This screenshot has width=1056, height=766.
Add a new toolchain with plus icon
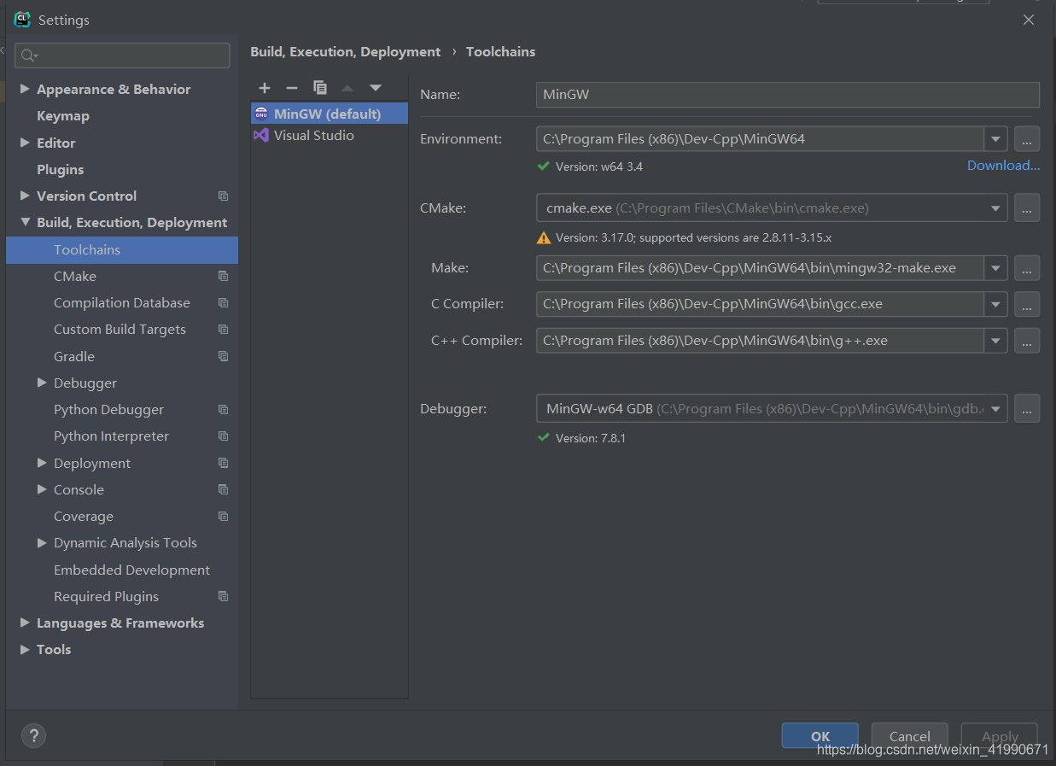click(x=265, y=88)
